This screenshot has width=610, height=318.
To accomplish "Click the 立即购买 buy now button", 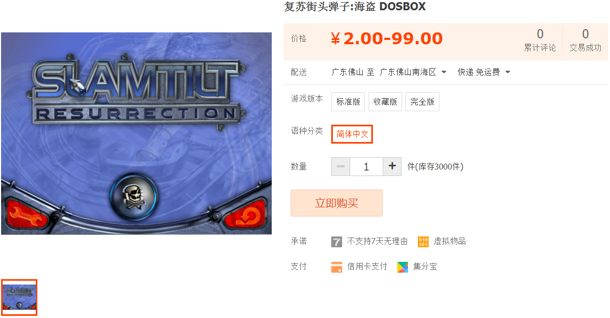I will tap(337, 203).
